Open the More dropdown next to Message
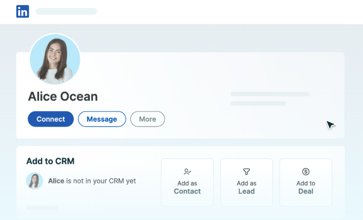The height and width of the screenshot is (220, 363). click(x=148, y=119)
